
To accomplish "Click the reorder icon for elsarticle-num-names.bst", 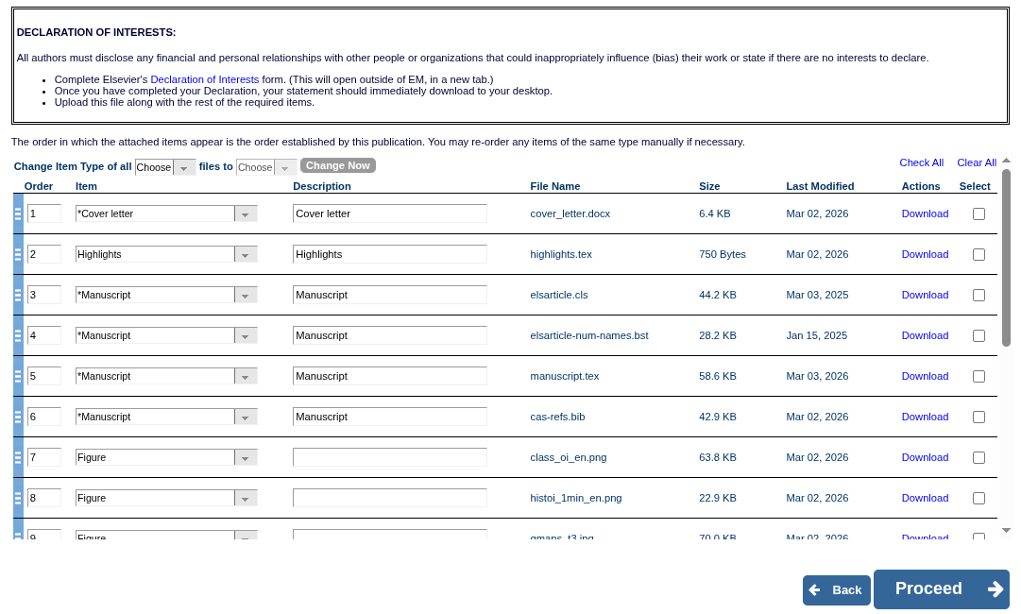I will tap(17, 335).
